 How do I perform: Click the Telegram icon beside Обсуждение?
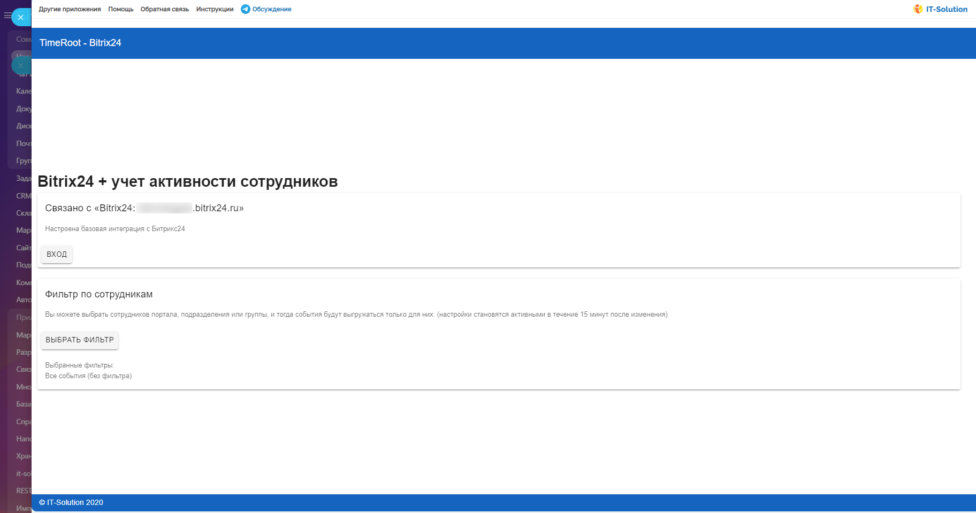[245, 9]
